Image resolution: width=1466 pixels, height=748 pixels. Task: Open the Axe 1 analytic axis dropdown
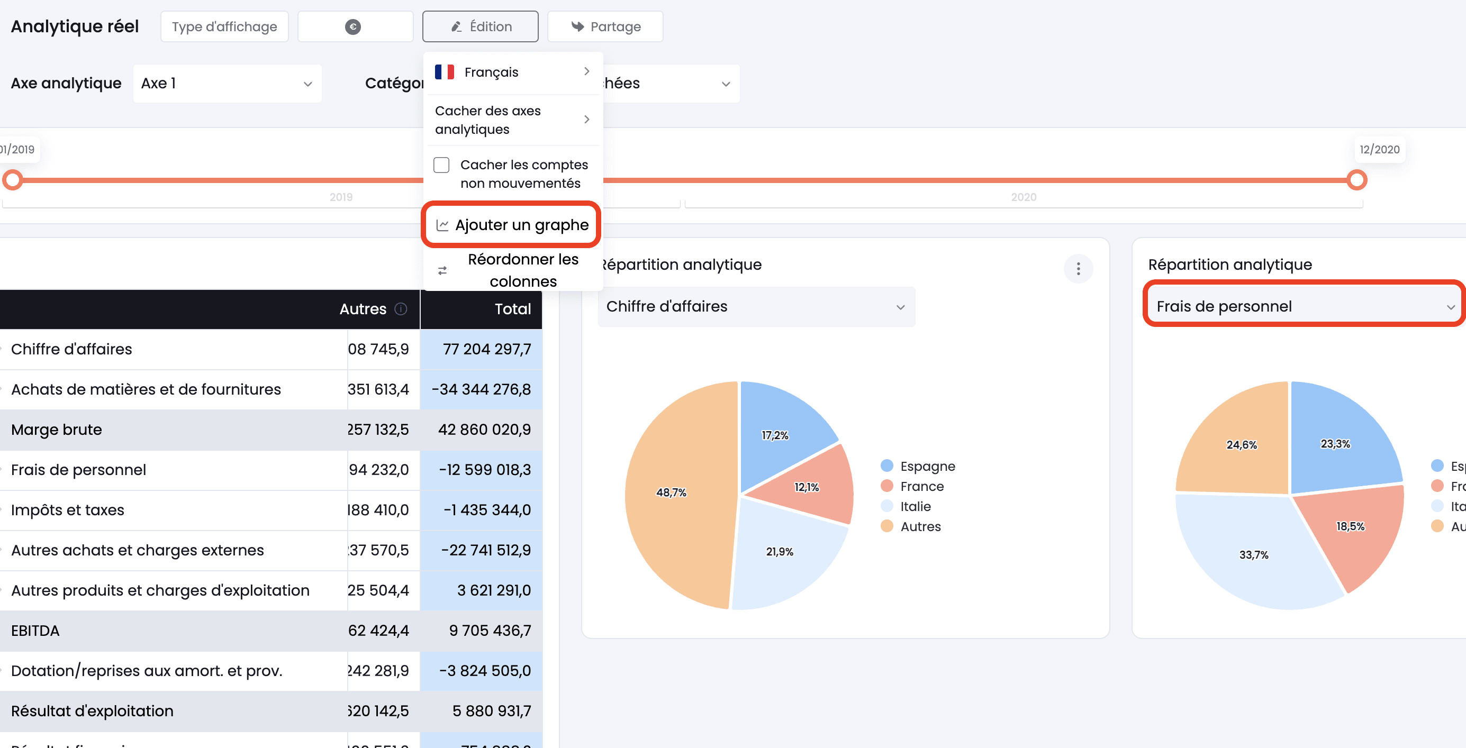pos(227,84)
